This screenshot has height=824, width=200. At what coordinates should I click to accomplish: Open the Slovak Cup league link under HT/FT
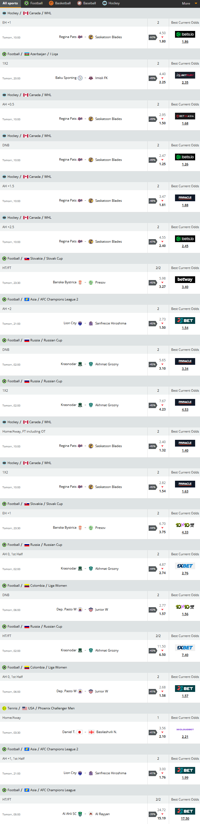[x=54, y=259]
